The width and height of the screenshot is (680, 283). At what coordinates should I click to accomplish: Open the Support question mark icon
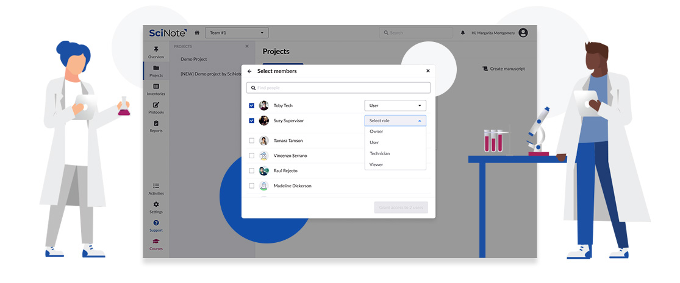tap(156, 223)
